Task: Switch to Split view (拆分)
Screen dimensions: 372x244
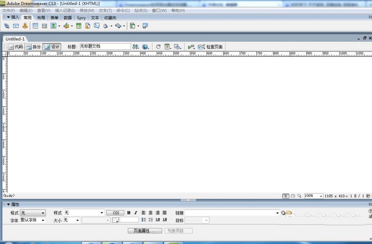Action: pyautogui.click(x=34, y=47)
